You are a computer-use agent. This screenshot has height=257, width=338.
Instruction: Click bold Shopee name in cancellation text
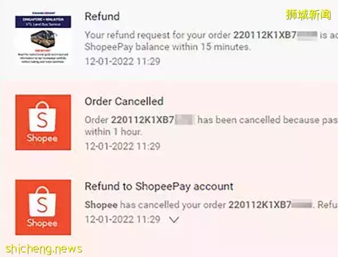click(x=101, y=205)
